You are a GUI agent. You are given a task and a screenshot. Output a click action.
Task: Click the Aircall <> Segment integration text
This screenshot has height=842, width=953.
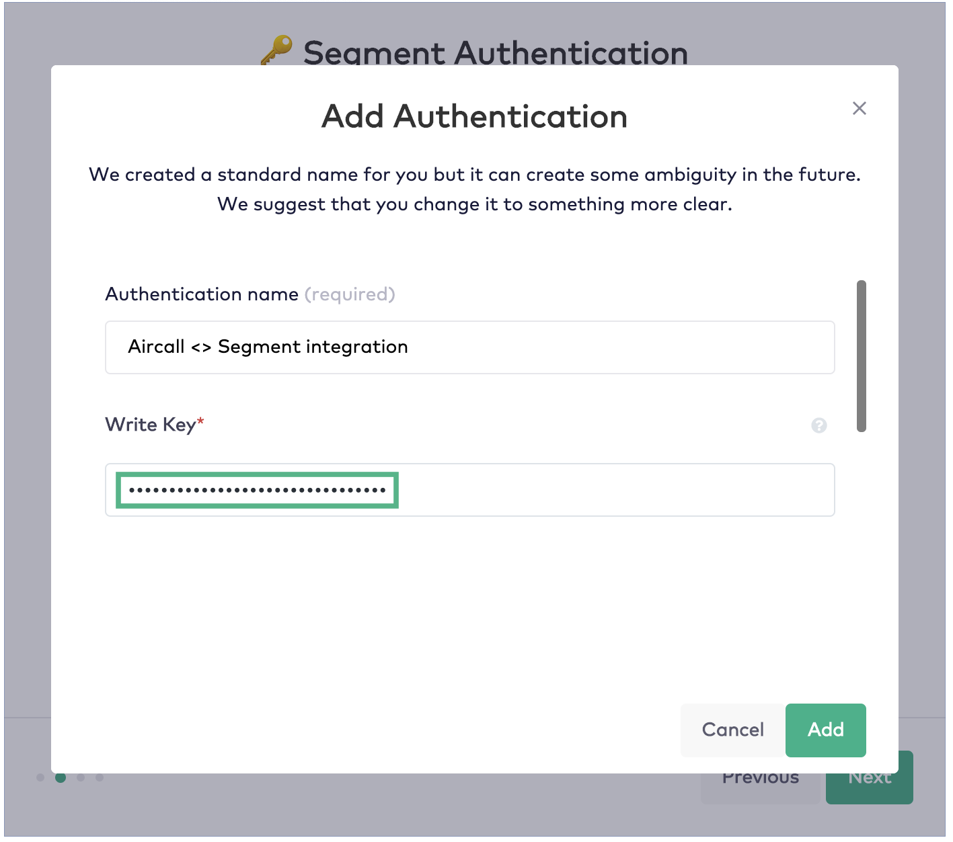point(268,347)
